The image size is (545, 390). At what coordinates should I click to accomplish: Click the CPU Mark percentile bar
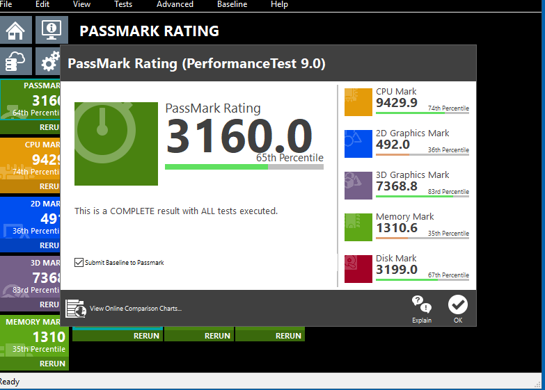click(x=422, y=113)
